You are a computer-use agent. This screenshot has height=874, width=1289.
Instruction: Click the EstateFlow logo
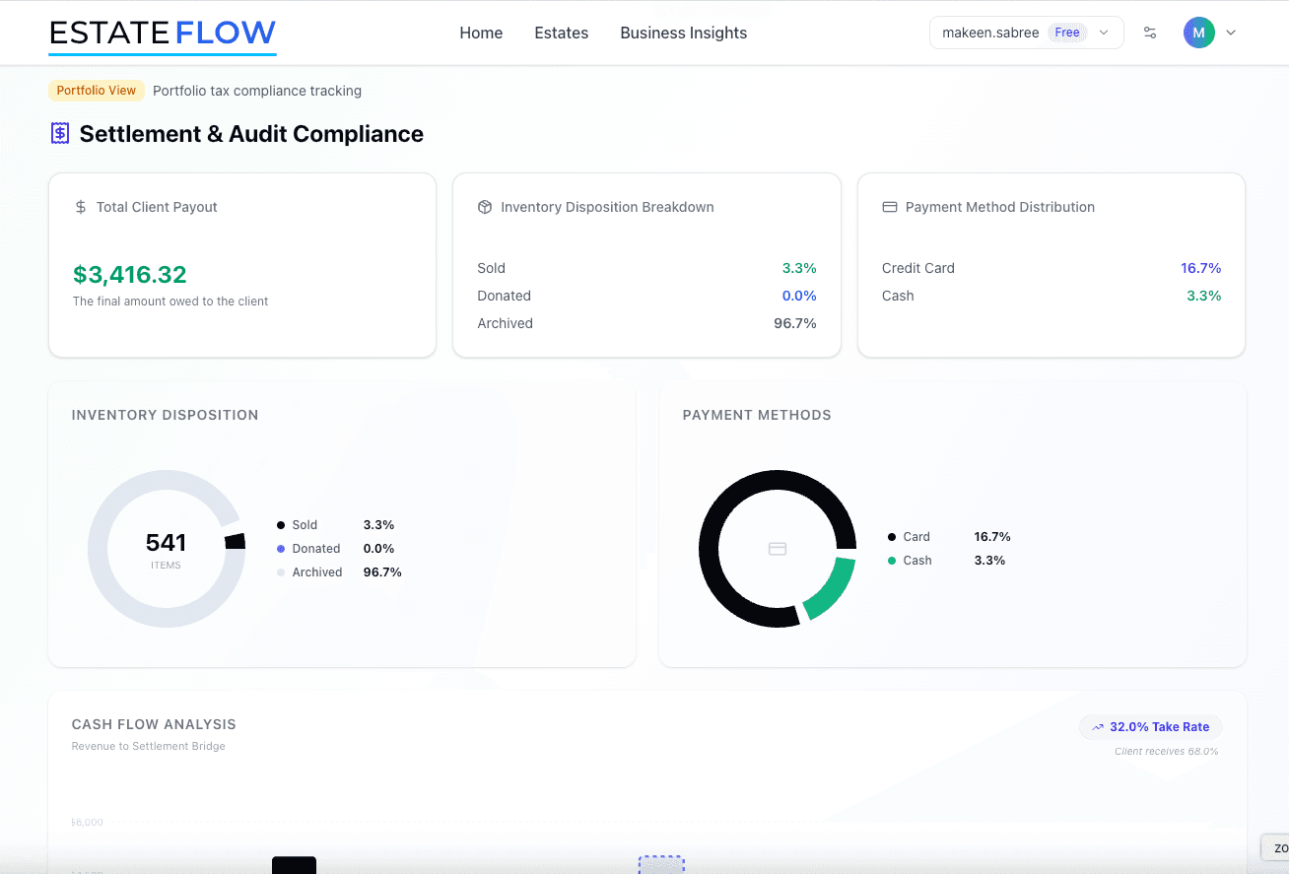pyautogui.click(x=162, y=33)
